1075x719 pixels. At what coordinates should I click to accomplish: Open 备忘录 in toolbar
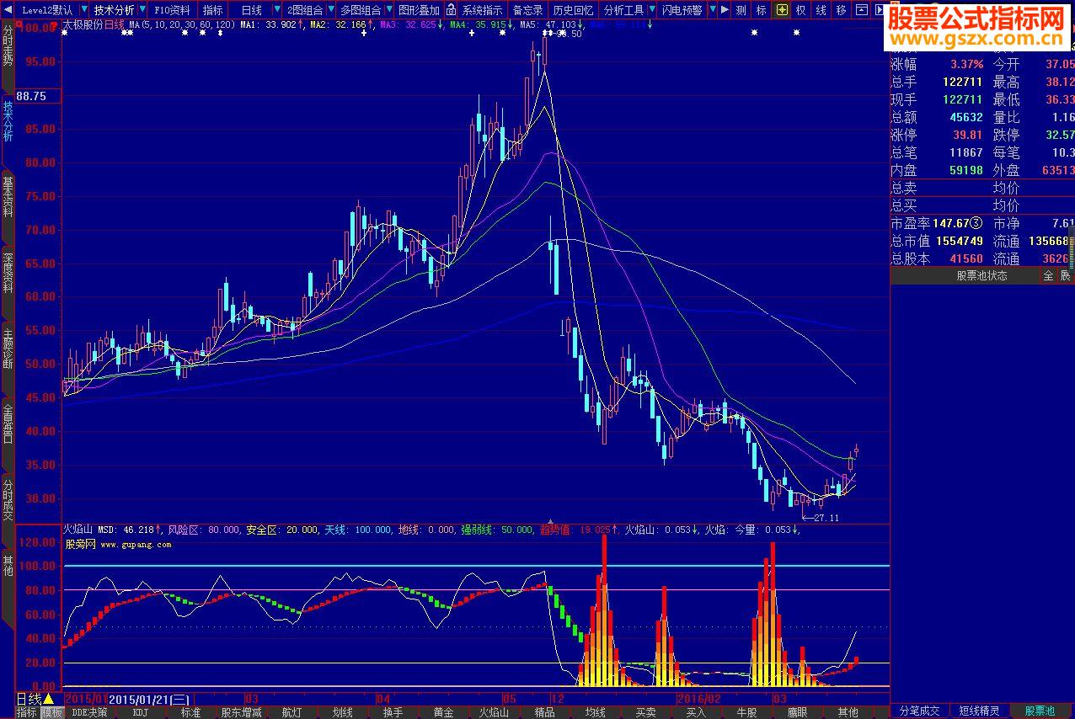528,10
